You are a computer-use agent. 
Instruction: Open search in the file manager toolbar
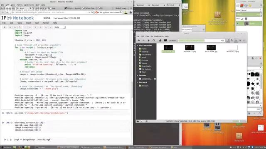click(x=232, y=41)
